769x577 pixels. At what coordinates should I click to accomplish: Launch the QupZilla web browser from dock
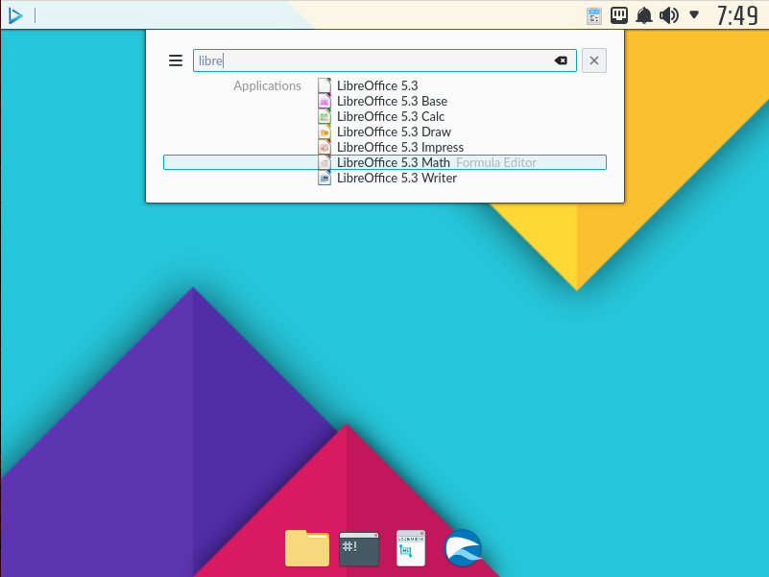[x=463, y=548]
